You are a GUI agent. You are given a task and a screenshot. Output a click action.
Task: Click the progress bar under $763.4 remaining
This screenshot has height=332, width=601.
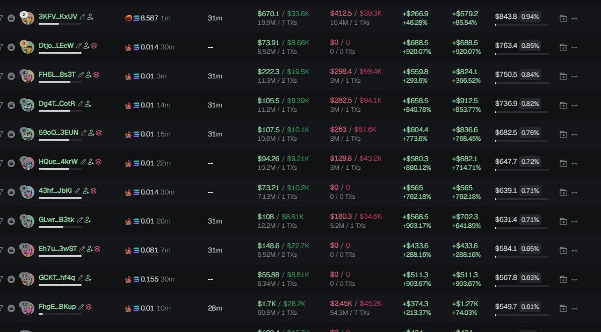tap(522, 54)
